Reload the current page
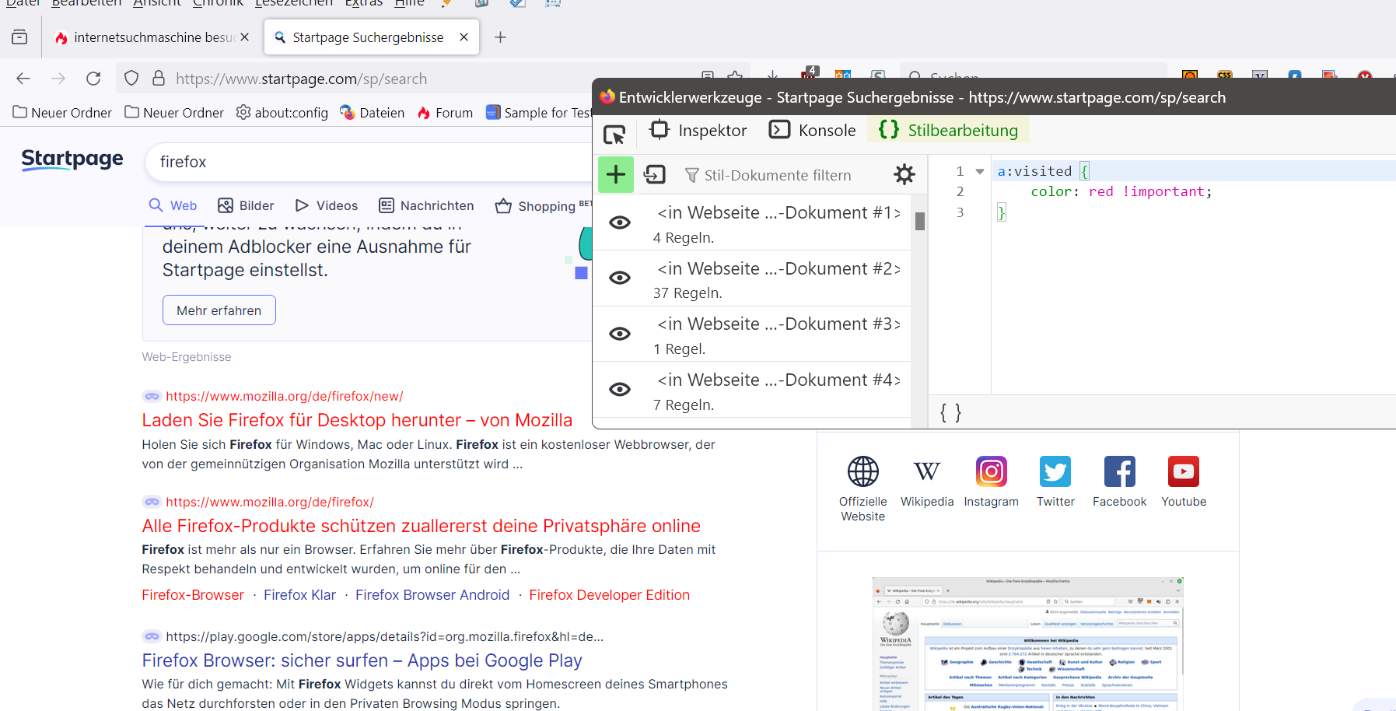The height and width of the screenshot is (711, 1396). [93, 79]
